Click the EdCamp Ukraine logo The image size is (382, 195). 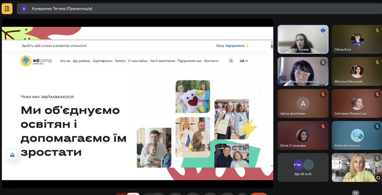tap(36, 61)
